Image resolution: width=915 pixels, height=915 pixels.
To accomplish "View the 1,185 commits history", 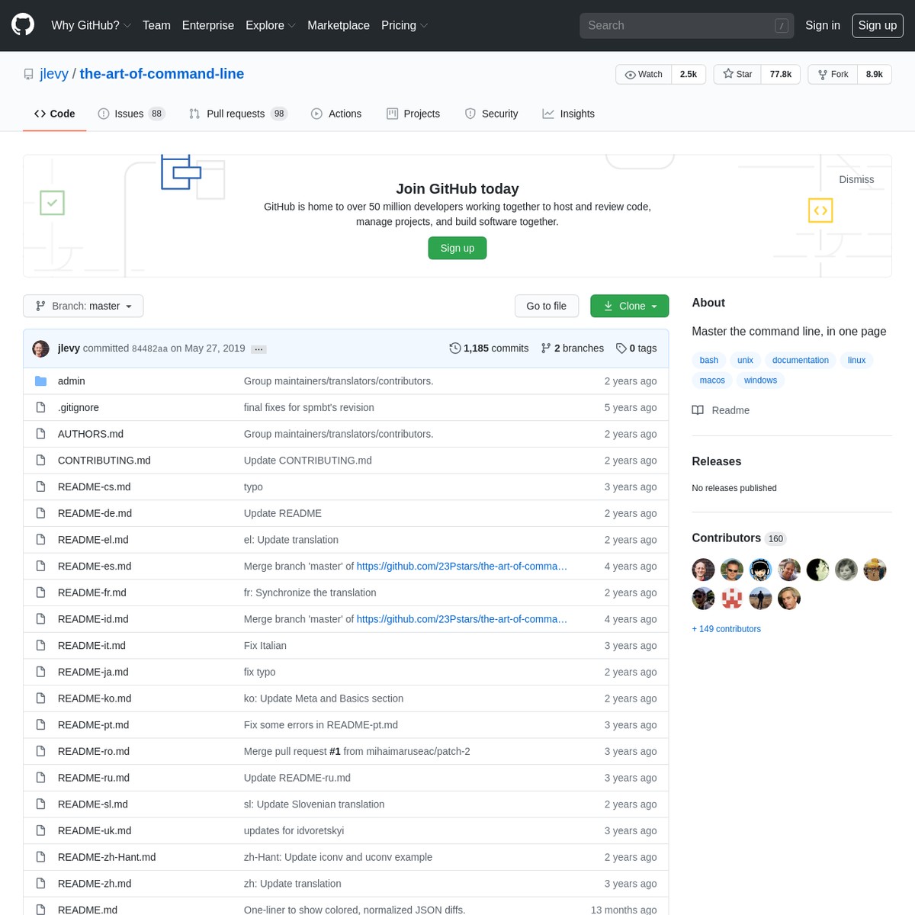I will coord(489,348).
